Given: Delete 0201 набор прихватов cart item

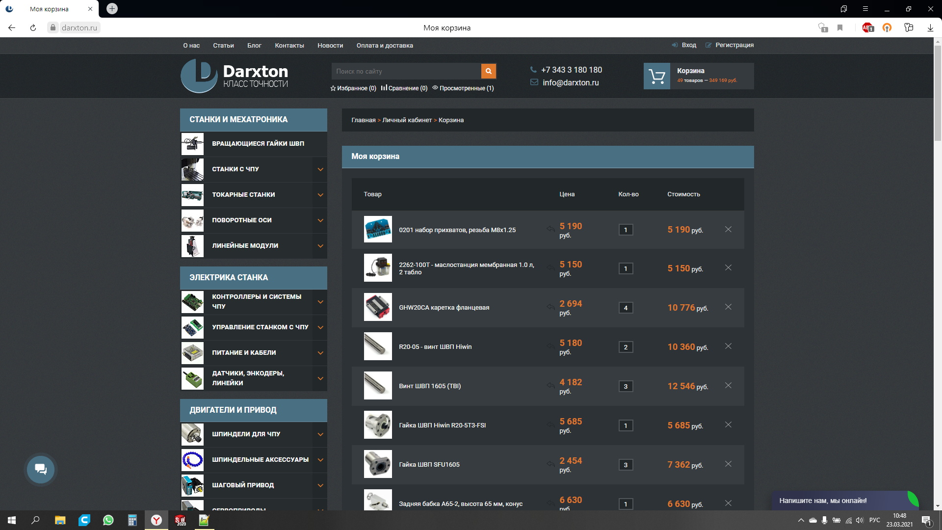Looking at the screenshot, I should [728, 229].
